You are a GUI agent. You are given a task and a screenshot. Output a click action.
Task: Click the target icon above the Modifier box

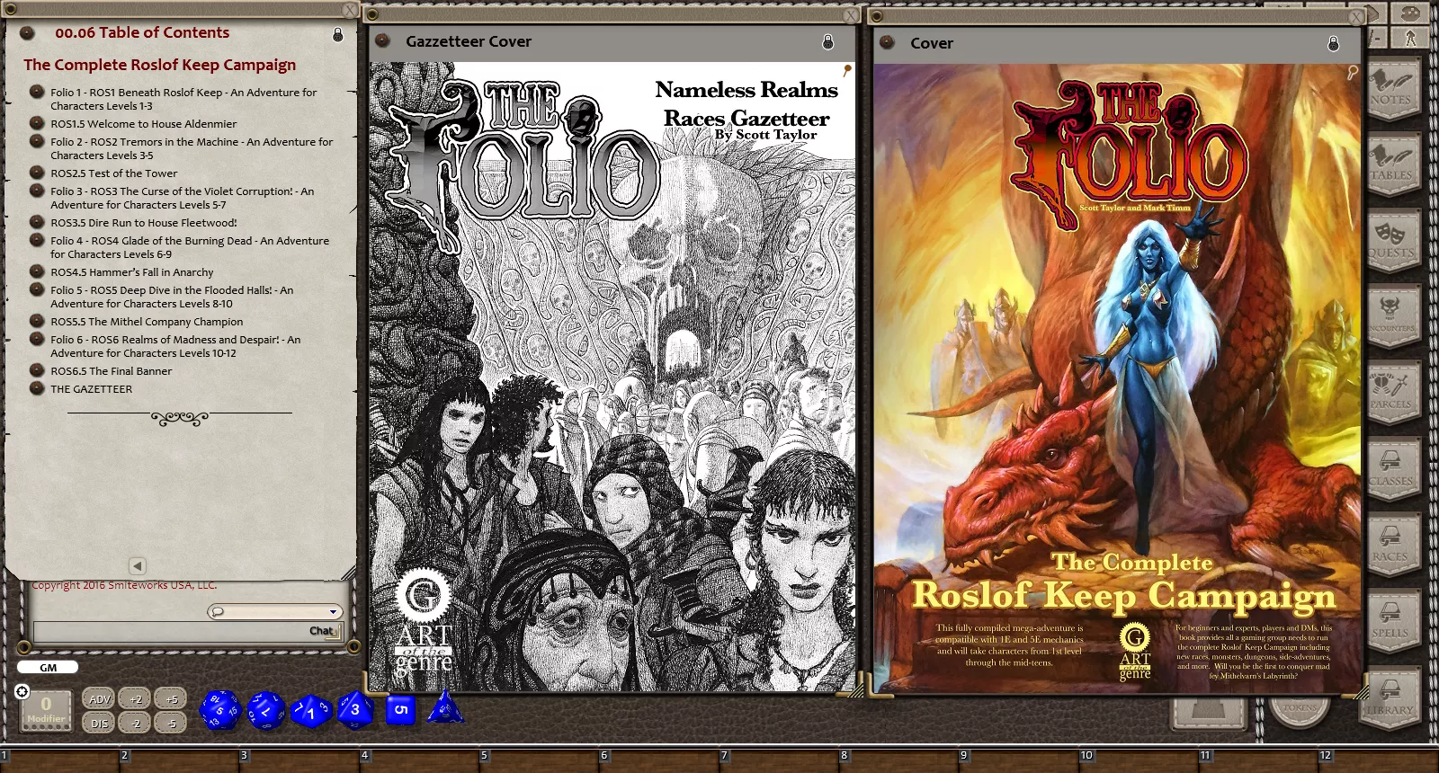pyautogui.click(x=22, y=691)
